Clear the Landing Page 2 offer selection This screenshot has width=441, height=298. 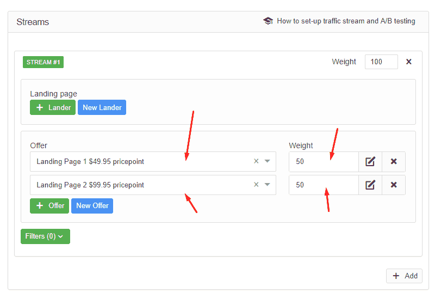click(x=256, y=185)
